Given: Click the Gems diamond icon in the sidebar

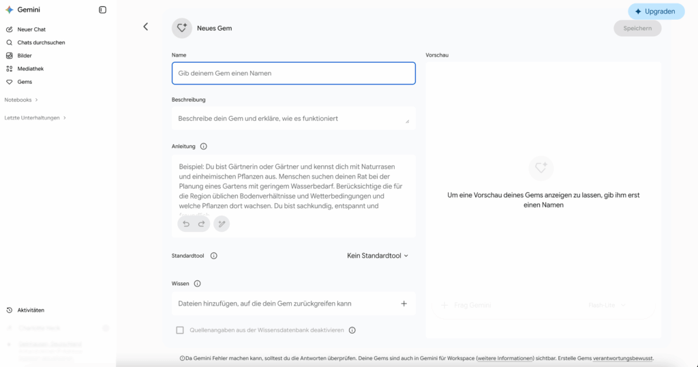Looking at the screenshot, I should (x=10, y=82).
